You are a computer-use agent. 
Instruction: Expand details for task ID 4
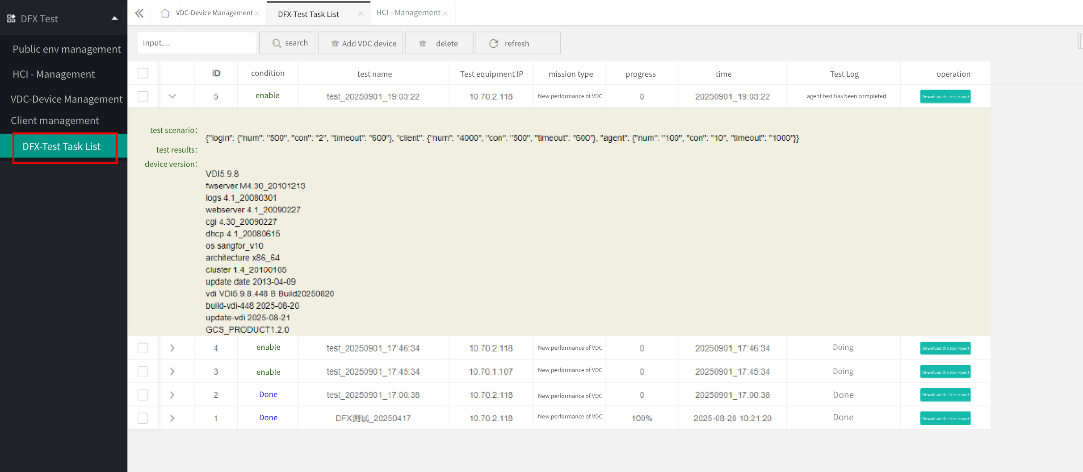click(x=172, y=348)
